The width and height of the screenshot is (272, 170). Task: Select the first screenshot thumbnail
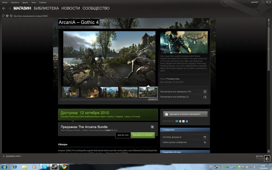pyautogui.click(x=70, y=92)
